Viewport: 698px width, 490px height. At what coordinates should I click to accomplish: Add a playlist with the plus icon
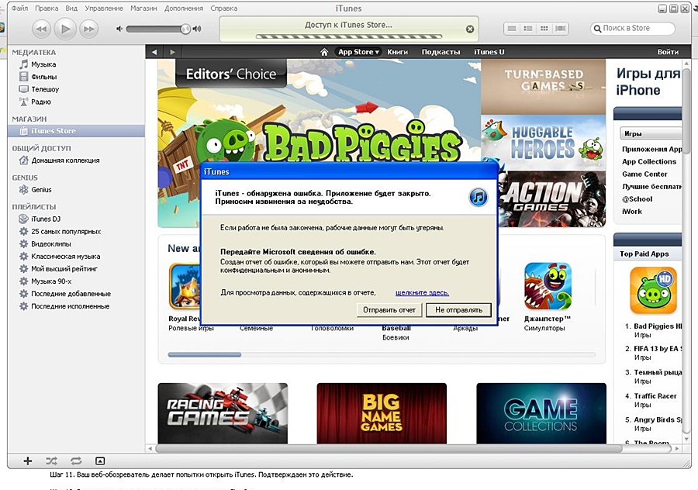pyautogui.click(x=28, y=461)
